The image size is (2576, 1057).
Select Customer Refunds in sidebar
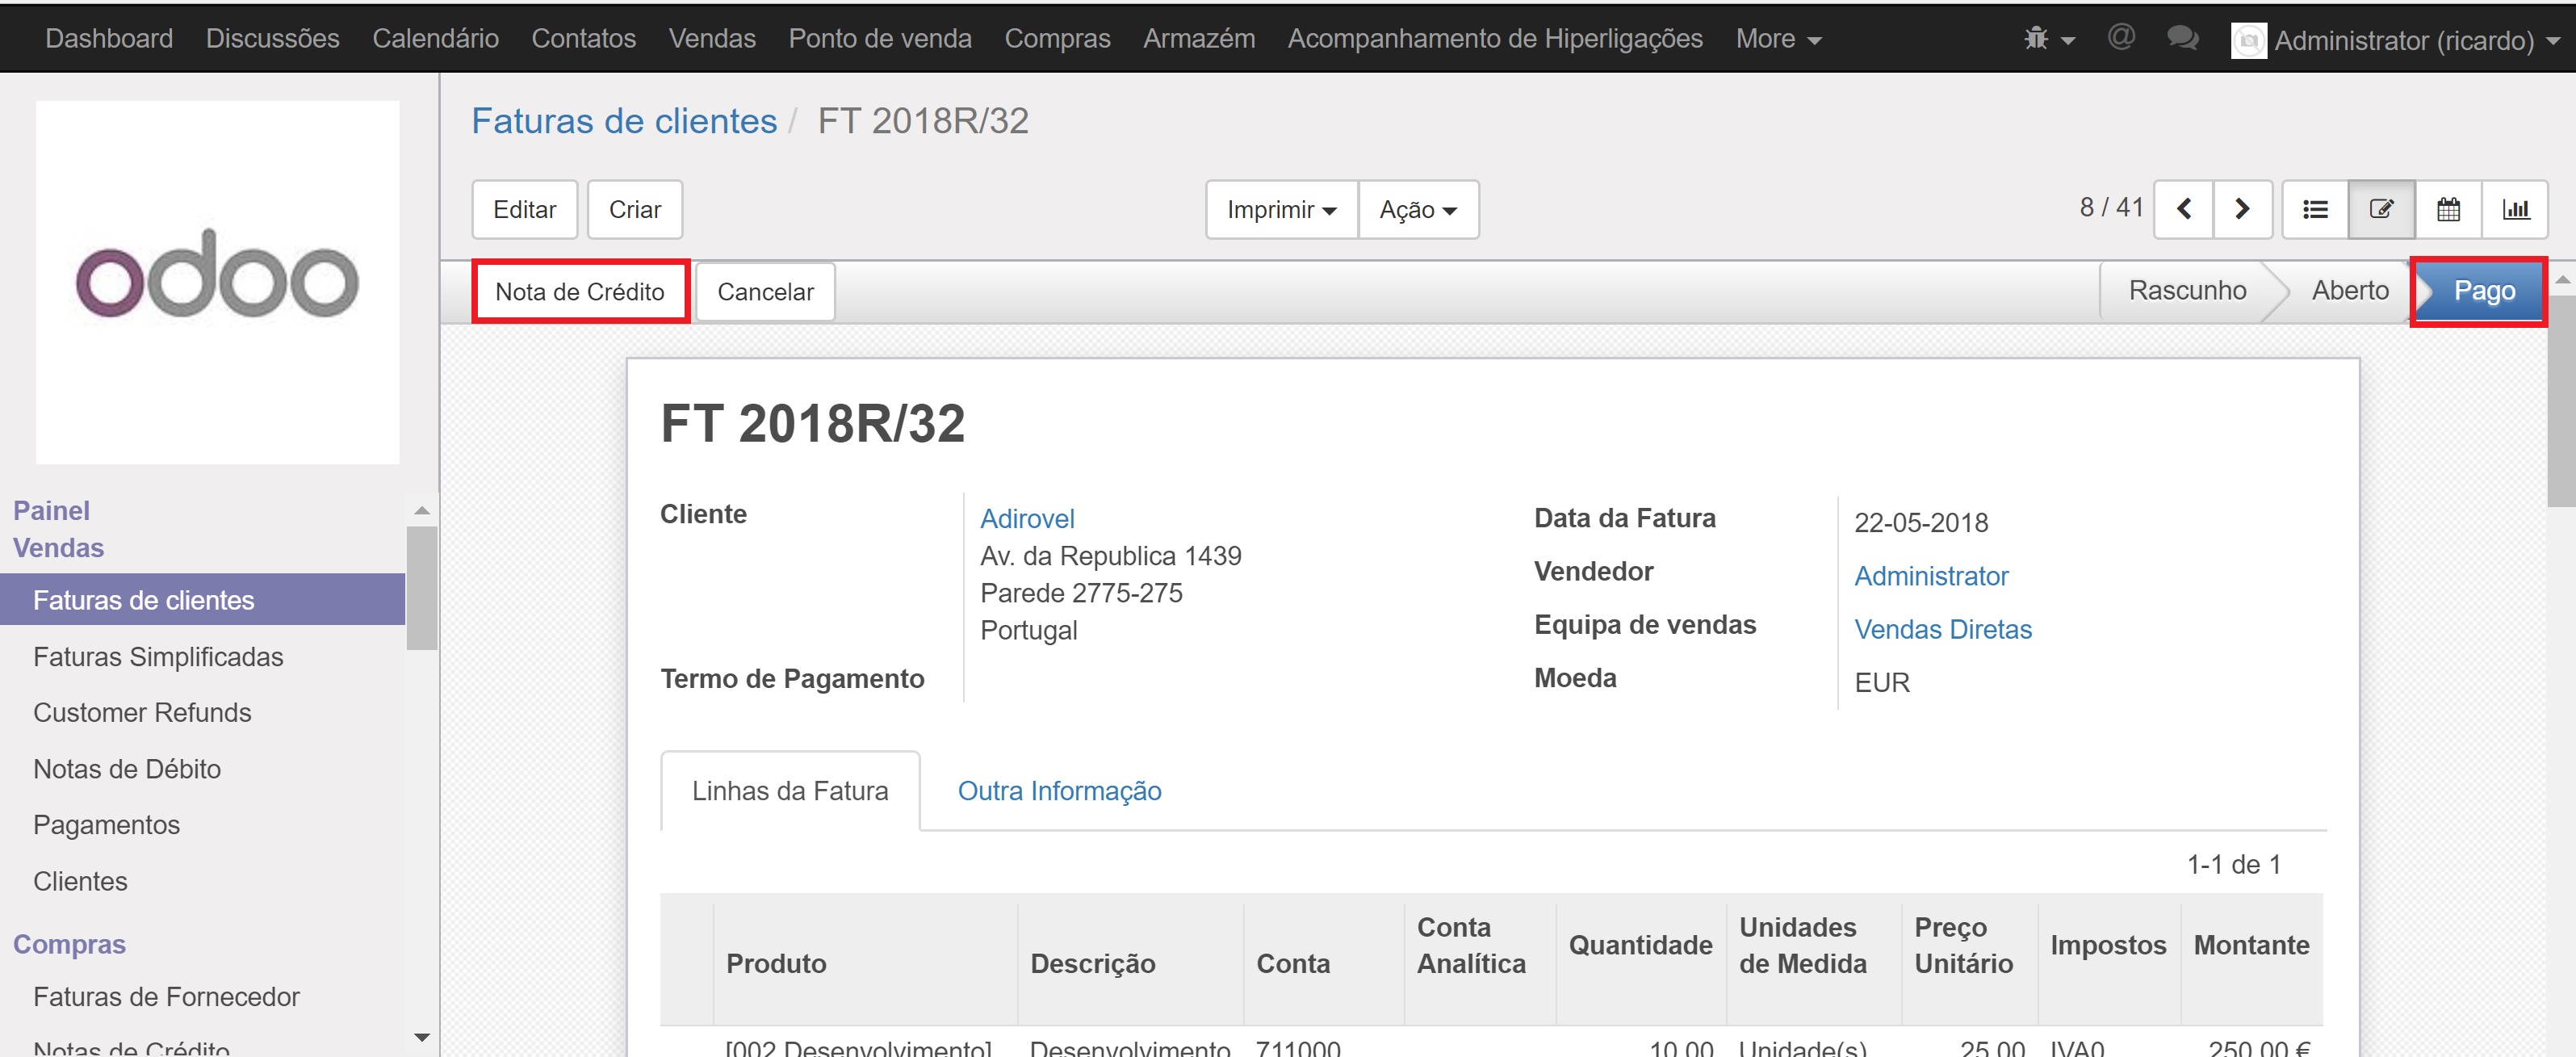tap(142, 713)
